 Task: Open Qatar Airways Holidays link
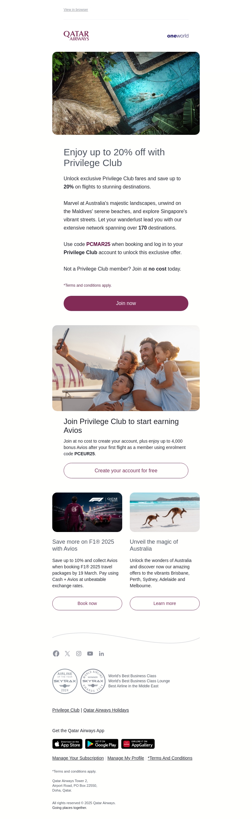[106, 710]
